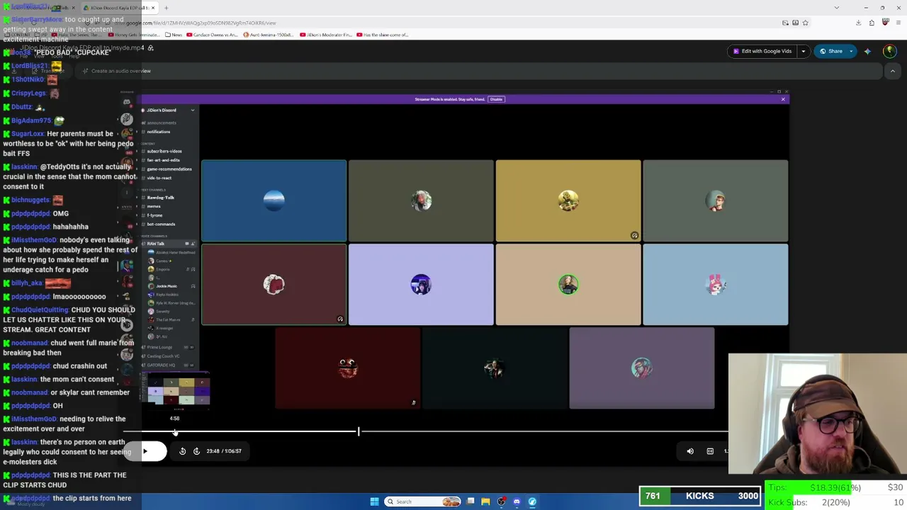Open the f-tyrone channel
Screen dimensions: 907x510
click(x=154, y=215)
